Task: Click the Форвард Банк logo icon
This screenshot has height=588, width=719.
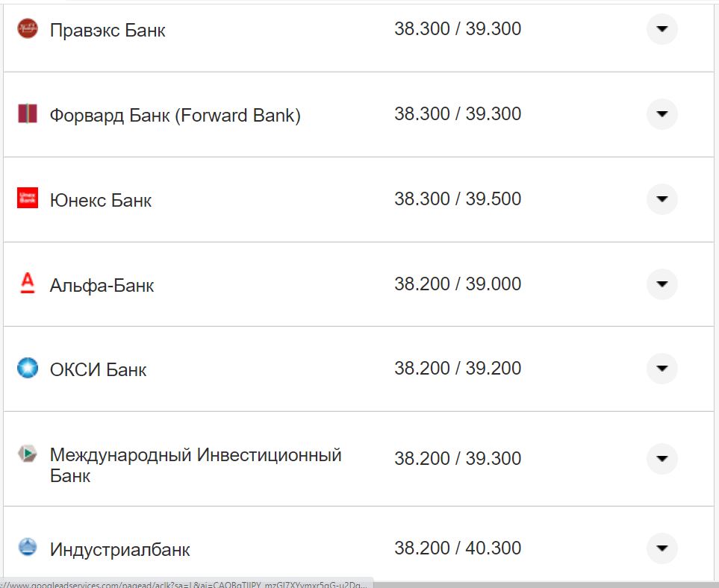Action: 26,114
